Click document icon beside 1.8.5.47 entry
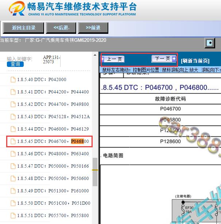 [13, 166]
